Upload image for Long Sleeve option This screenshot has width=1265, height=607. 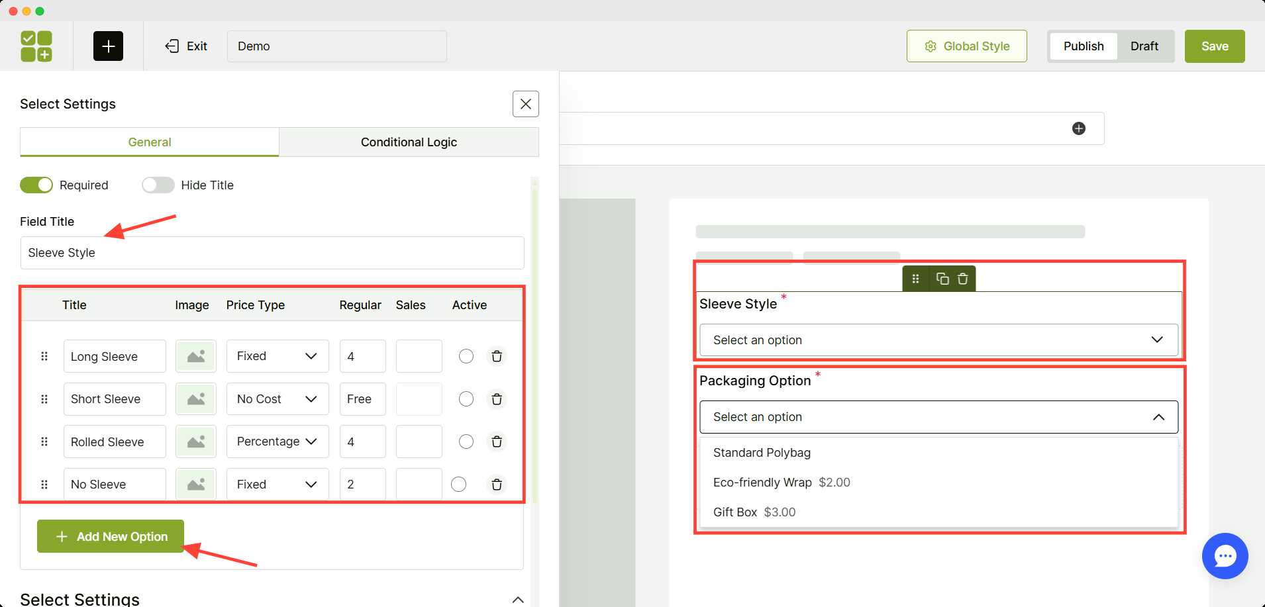(196, 356)
